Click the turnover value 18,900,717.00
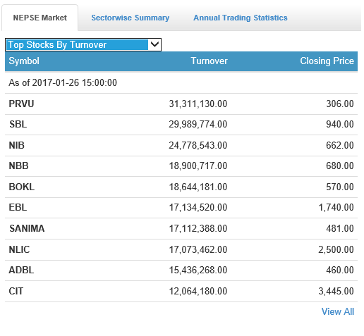364x336 pixels. pos(198,166)
